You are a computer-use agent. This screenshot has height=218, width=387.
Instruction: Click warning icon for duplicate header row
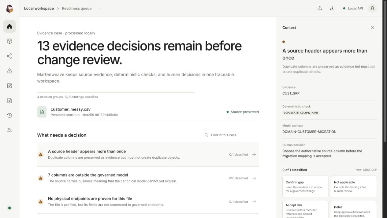pos(41,155)
